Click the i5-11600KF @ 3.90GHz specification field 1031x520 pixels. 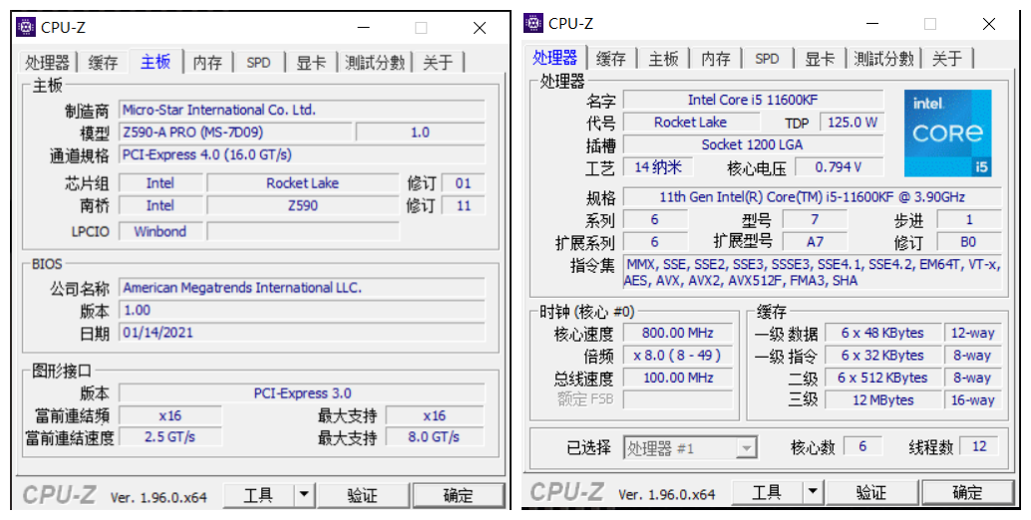(x=812, y=197)
